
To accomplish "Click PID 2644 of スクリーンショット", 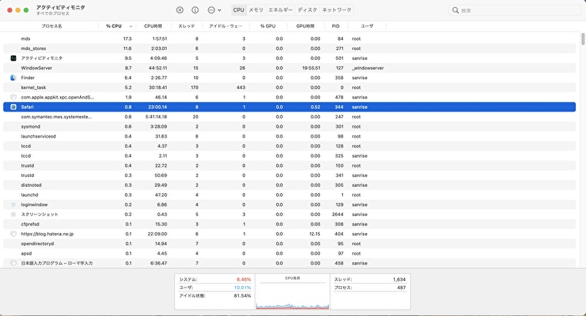I will (338, 215).
